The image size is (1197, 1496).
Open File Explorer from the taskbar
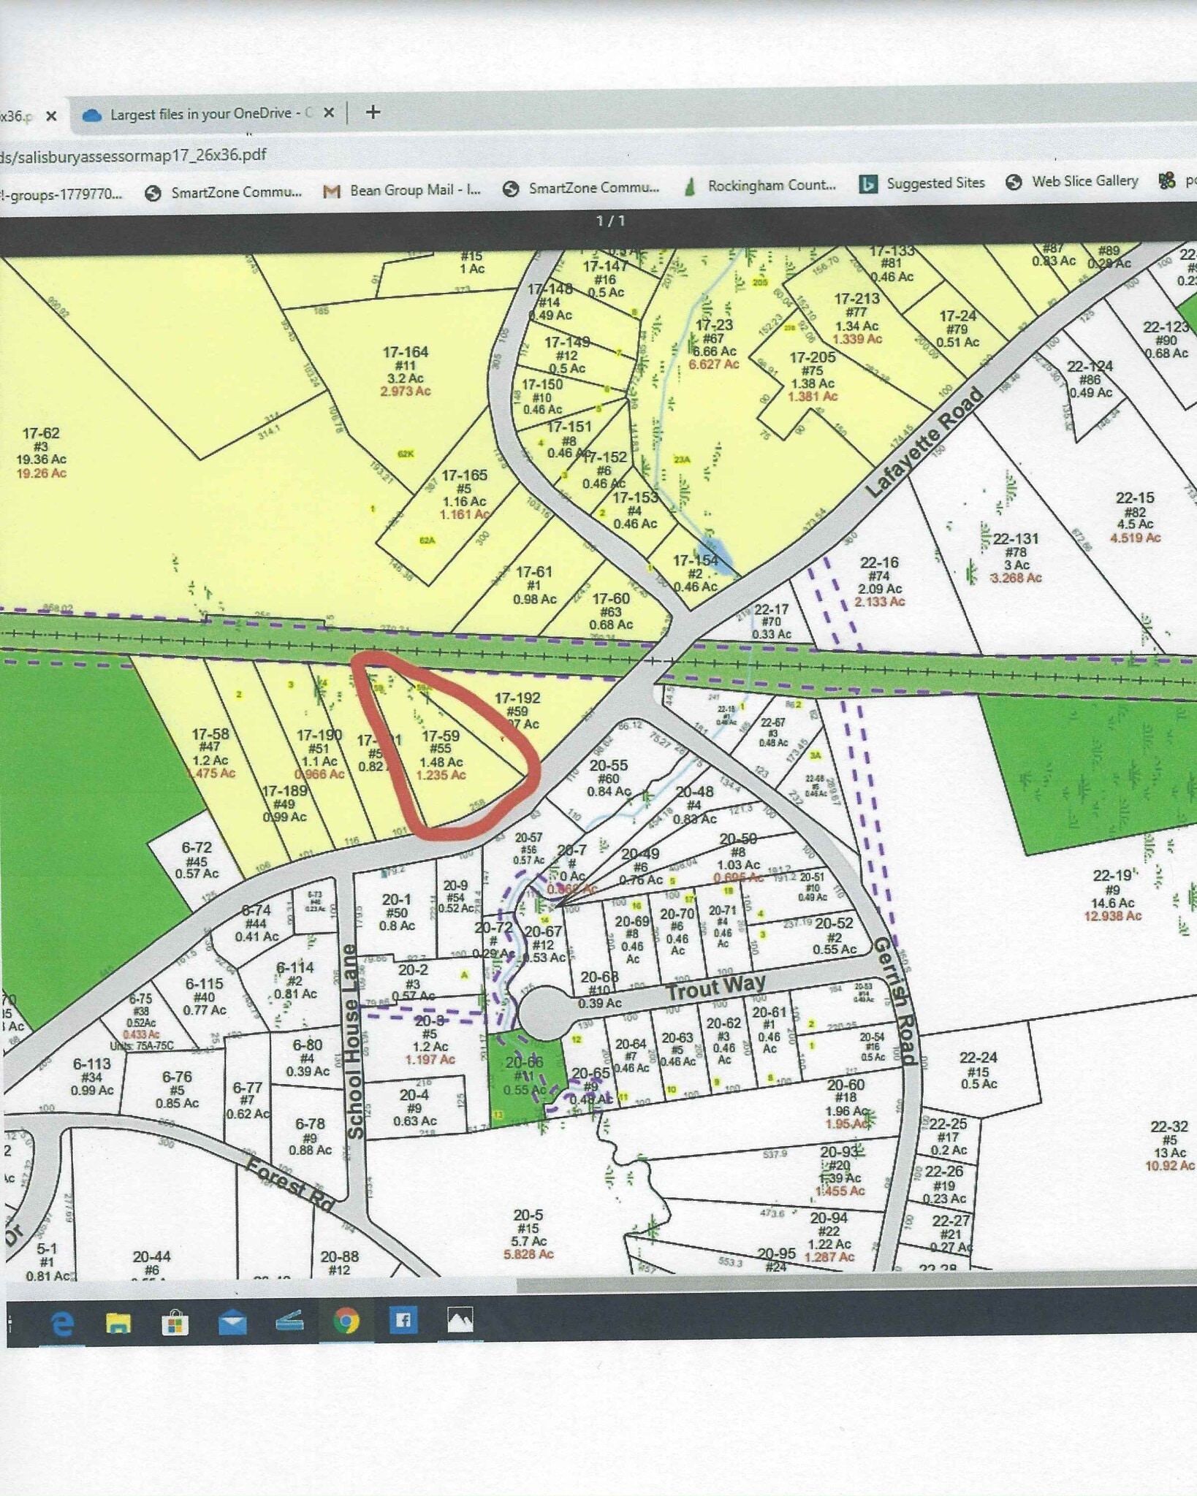pos(118,1322)
